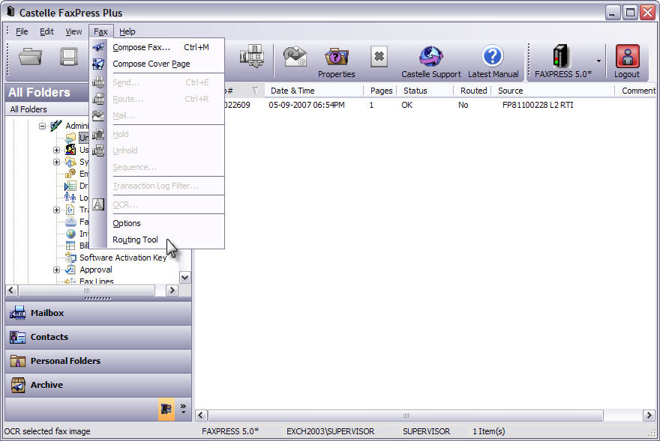Sort by the Date & Time column
The height and width of the screenshot is (441, 660).
tap(314, 91)
